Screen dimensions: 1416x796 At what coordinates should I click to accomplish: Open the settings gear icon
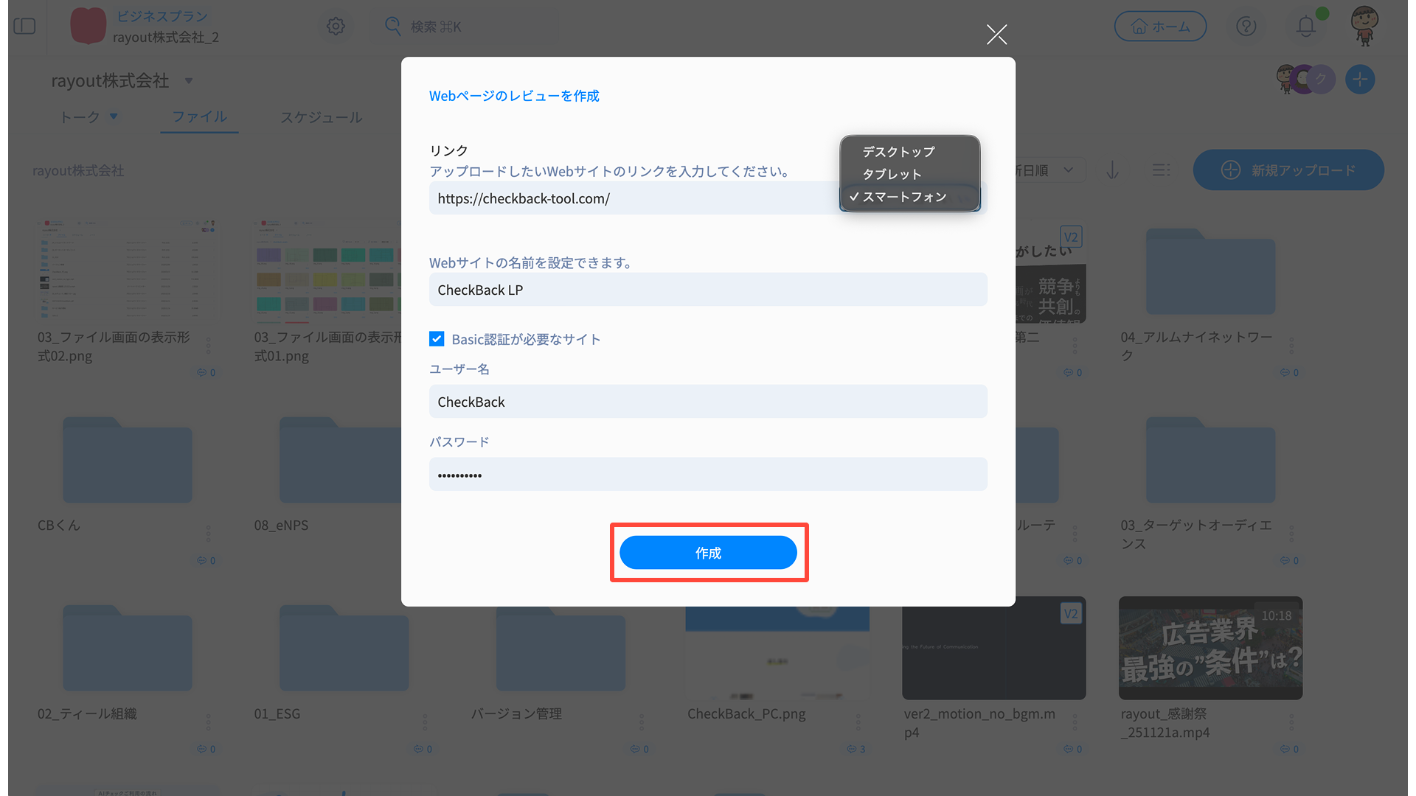pos(336,27)
